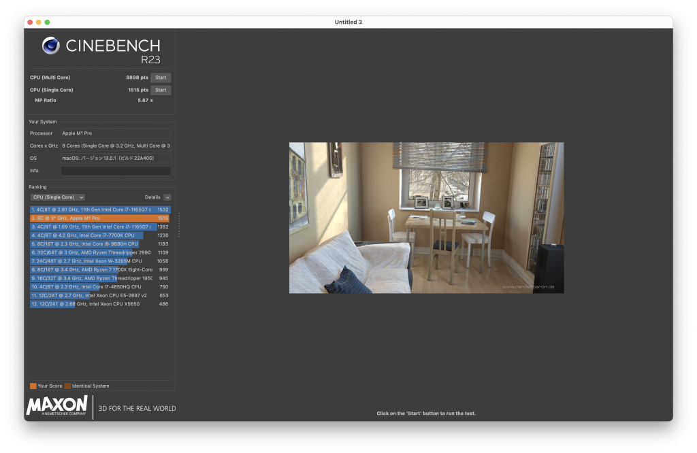The width and height of the screenshot is (697, 453).
Task: Select ranking row 1 scoring 1532
Action: point(100,209)
